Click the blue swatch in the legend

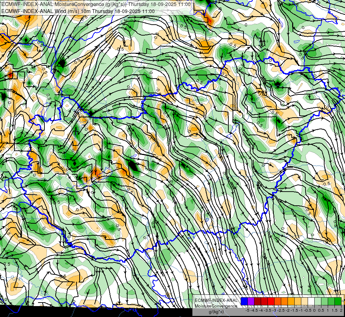(x=244, y=301)
